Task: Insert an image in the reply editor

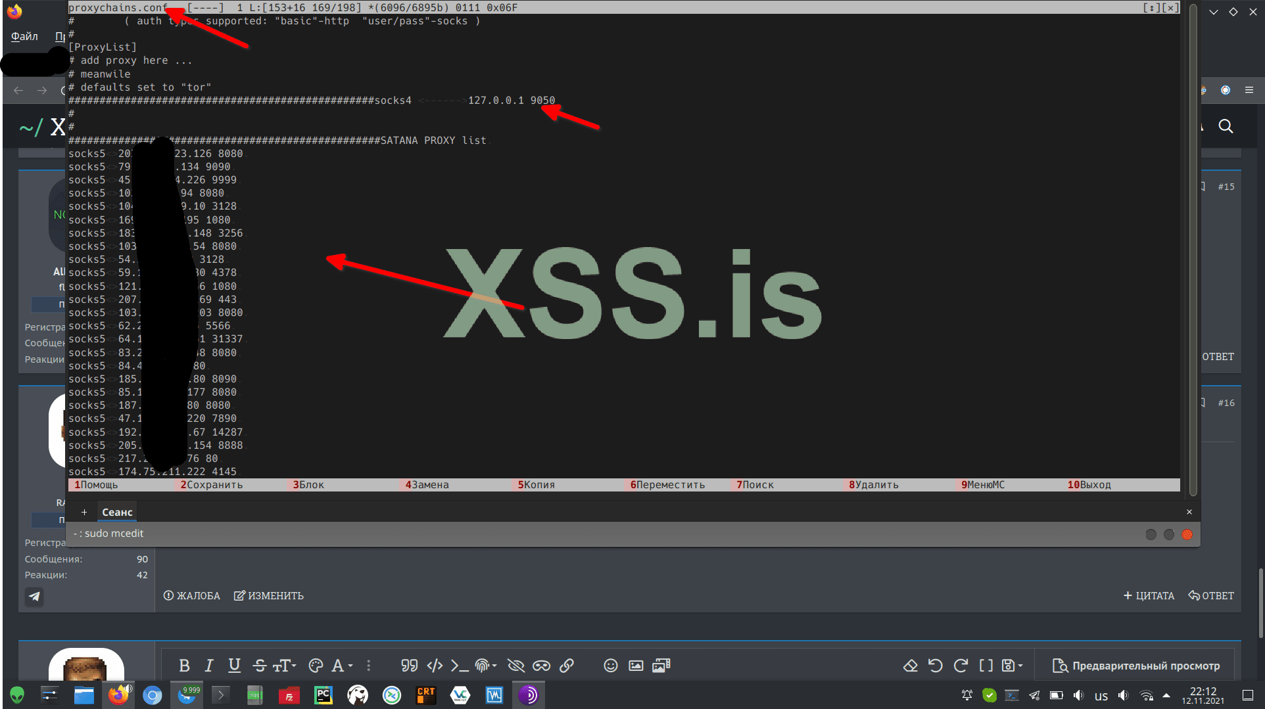Action: click(636, 666)
